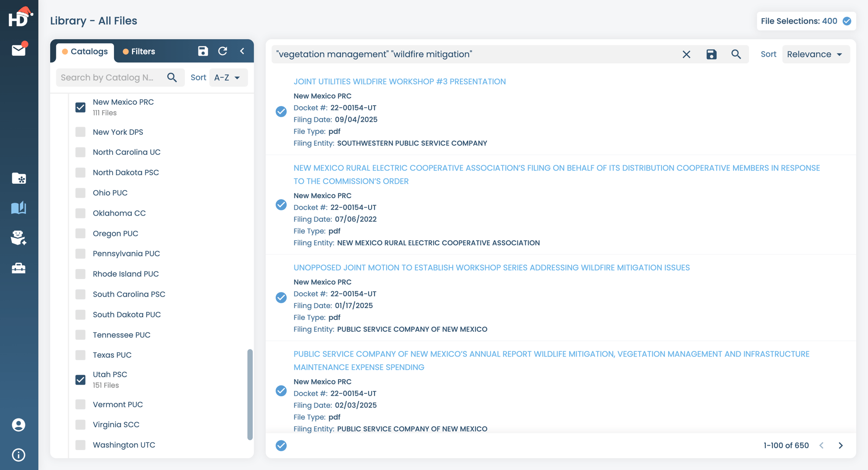Switch to the Filters tab
This screenshot has height=470, width=868.
point(139,51)
